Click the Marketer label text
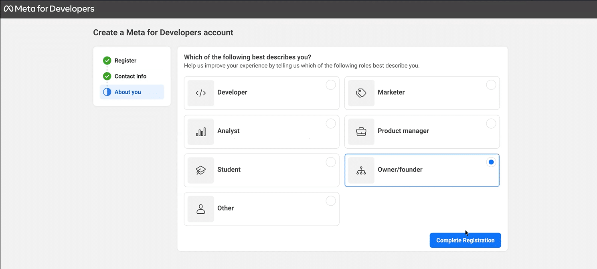597x269 pixels. pyautogui.click(x=391, y=92)
